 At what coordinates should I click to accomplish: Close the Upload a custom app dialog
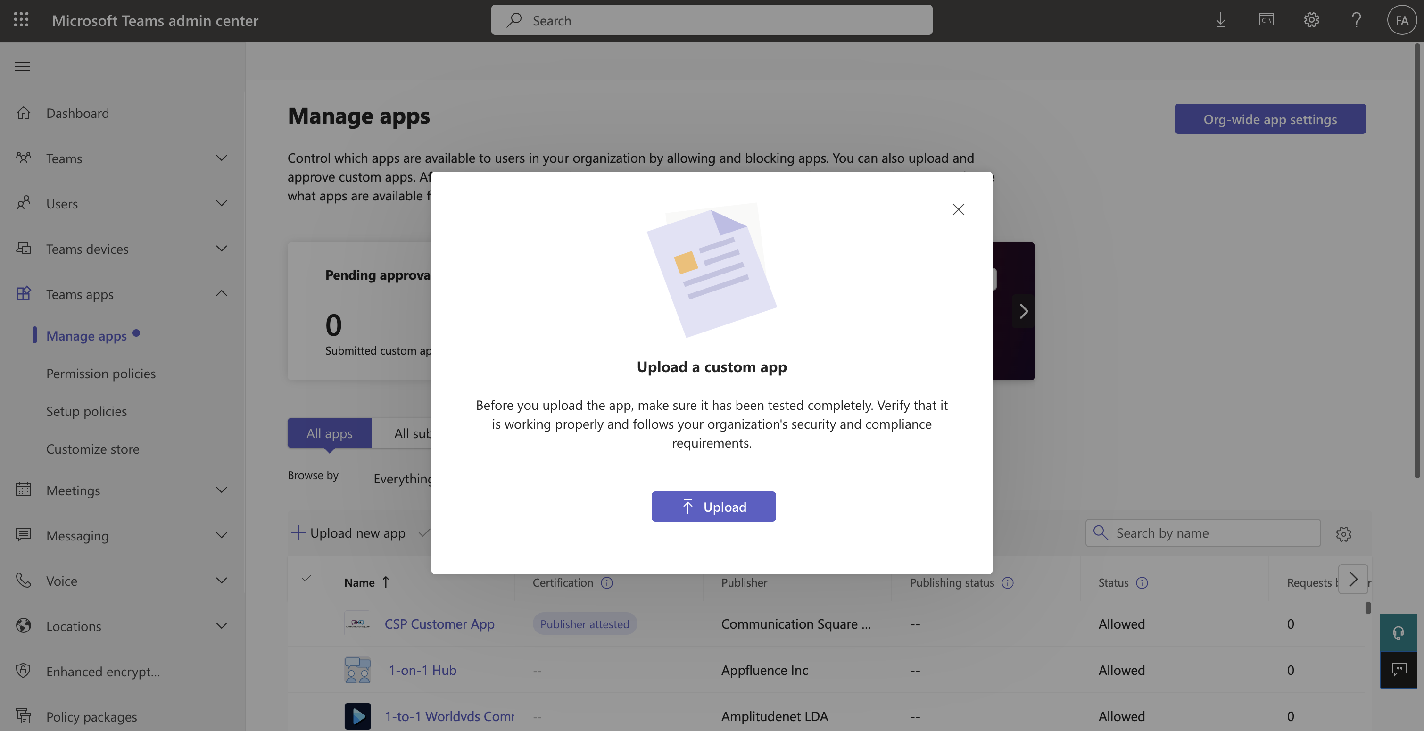958,209
